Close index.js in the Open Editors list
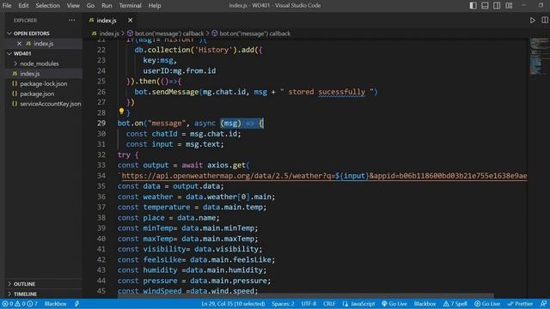Viewport: 550px width, 309px height. click(19, 44)
